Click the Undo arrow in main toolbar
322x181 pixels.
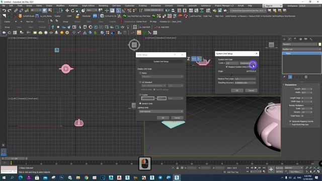pyautogui.click(x=4, y=11)
